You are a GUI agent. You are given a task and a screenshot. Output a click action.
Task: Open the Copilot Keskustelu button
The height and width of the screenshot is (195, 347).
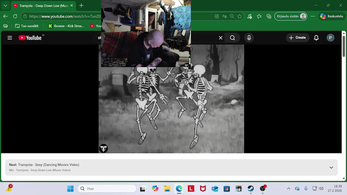[x=331, y=16]
